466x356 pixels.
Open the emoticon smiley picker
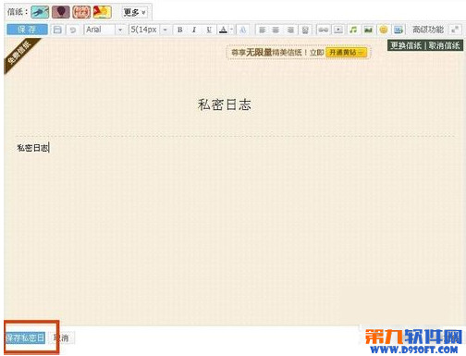(384, 30)
